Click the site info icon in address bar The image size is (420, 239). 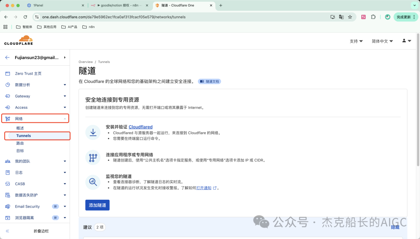37,17
